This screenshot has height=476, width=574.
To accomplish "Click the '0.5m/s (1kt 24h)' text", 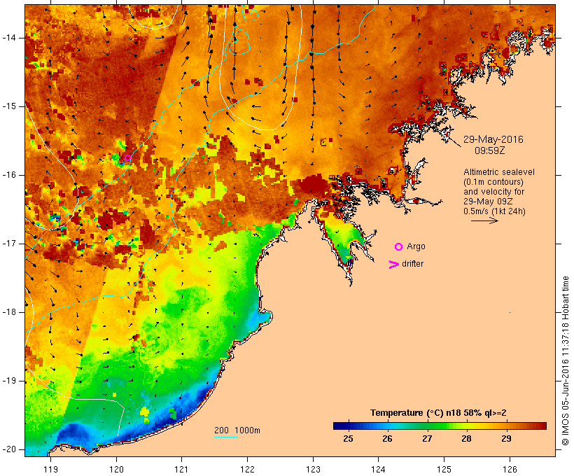I will pyautogui.click(x=494, y=211).
